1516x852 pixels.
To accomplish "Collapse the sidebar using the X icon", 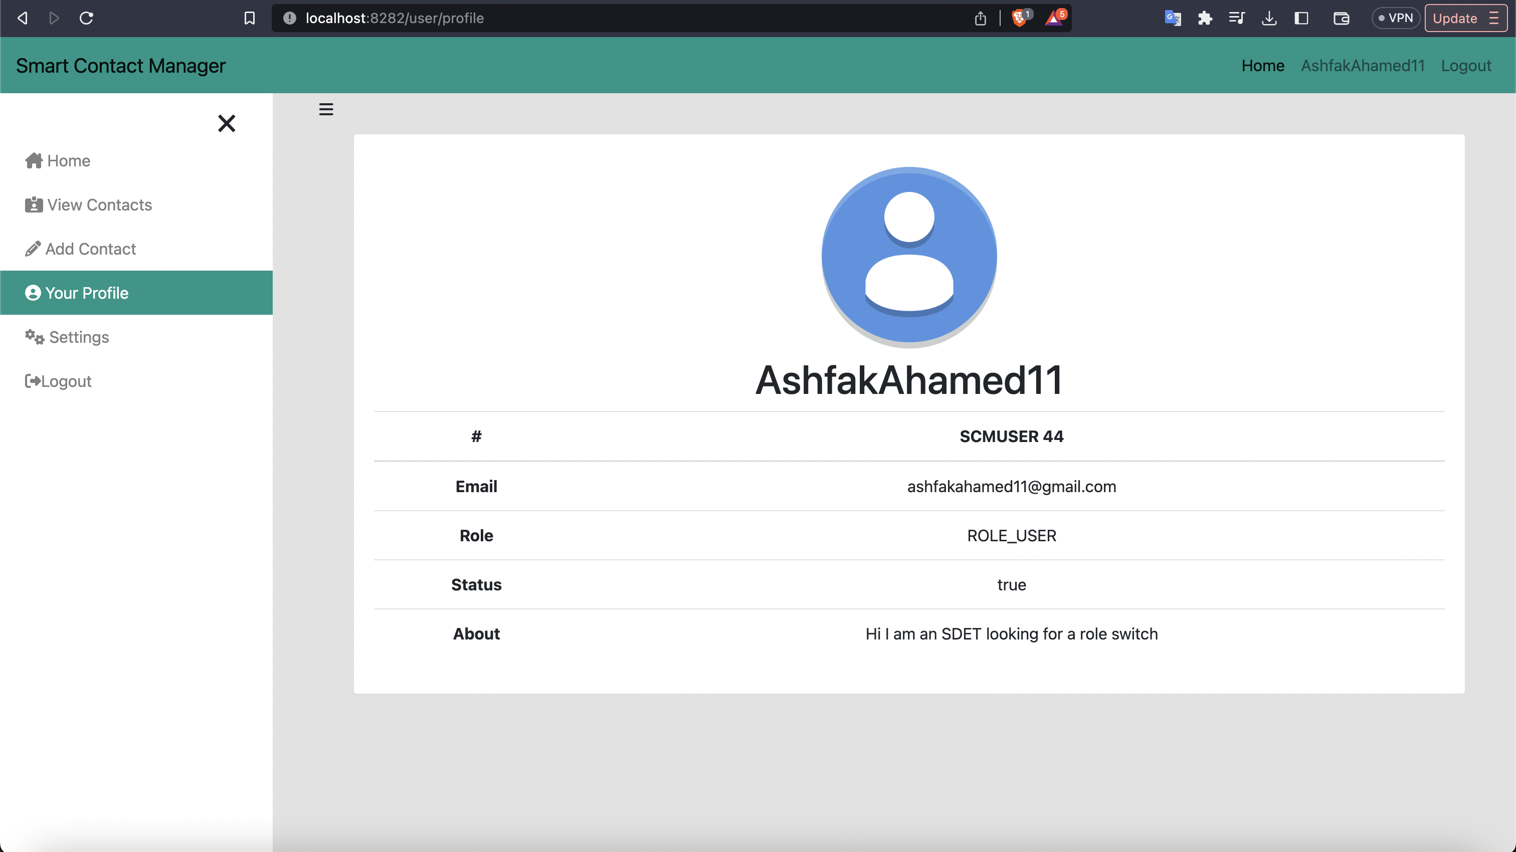I will [227, 124].
